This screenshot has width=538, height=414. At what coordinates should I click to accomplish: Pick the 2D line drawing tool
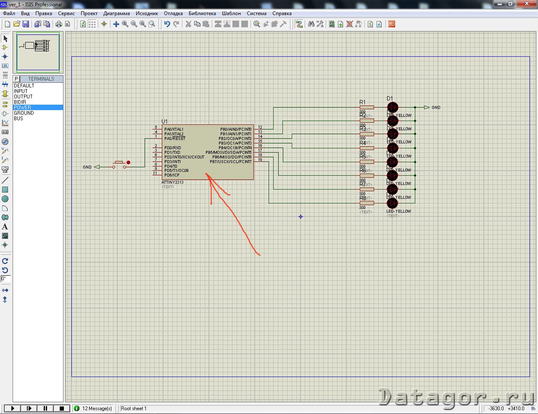5,180
